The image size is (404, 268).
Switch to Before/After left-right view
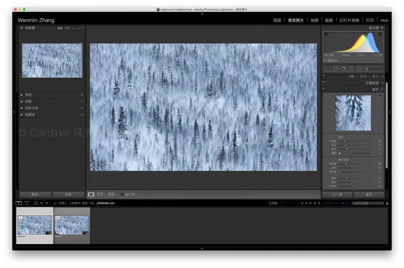pos(100,195)
